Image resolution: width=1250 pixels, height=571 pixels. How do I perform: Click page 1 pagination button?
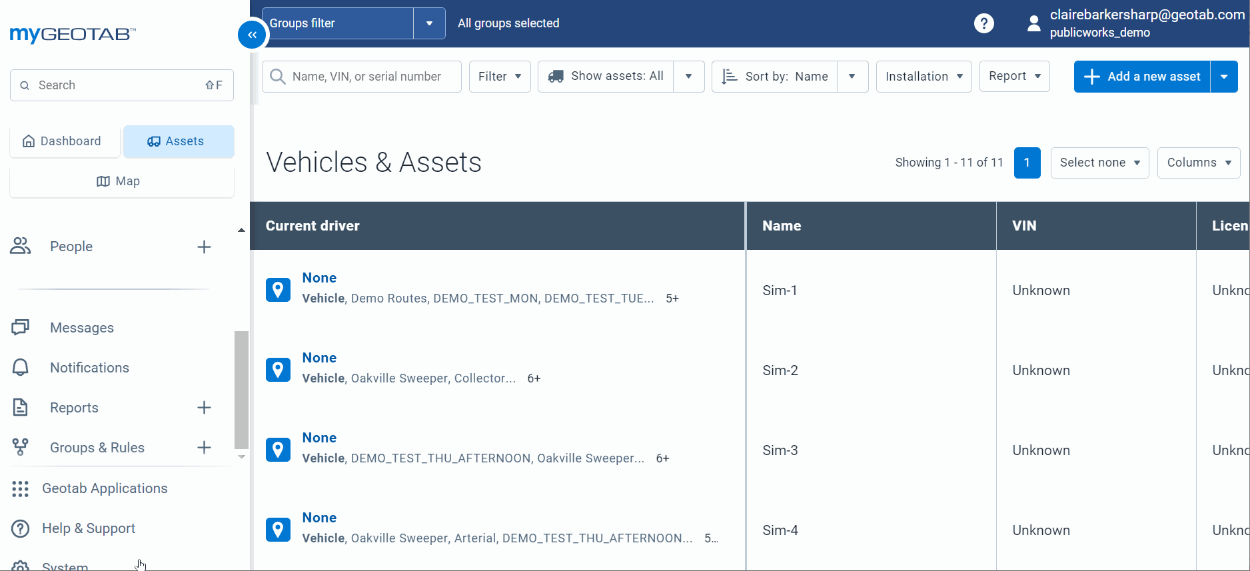pyautogui.click(x=1027, y=163)
